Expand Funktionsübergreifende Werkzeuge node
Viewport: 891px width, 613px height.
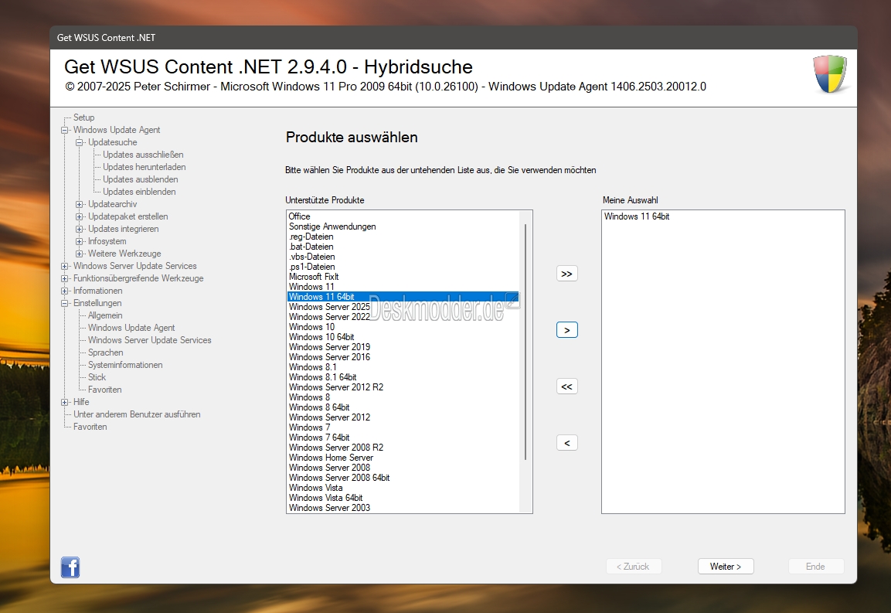click(x=65, y=278)
